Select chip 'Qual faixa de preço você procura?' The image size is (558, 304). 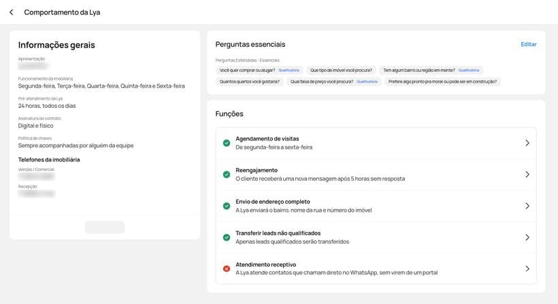tap(334, 81)
